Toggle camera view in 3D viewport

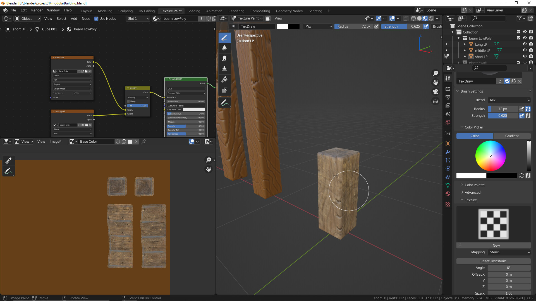[435, 92]
